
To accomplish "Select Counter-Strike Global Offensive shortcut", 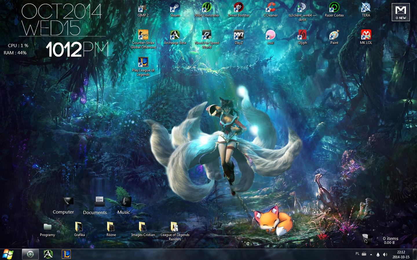I will (143, 39).
